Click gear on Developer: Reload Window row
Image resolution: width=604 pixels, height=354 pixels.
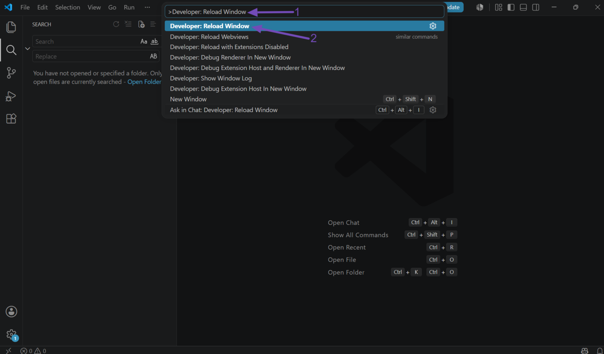[x=433, y=26]
